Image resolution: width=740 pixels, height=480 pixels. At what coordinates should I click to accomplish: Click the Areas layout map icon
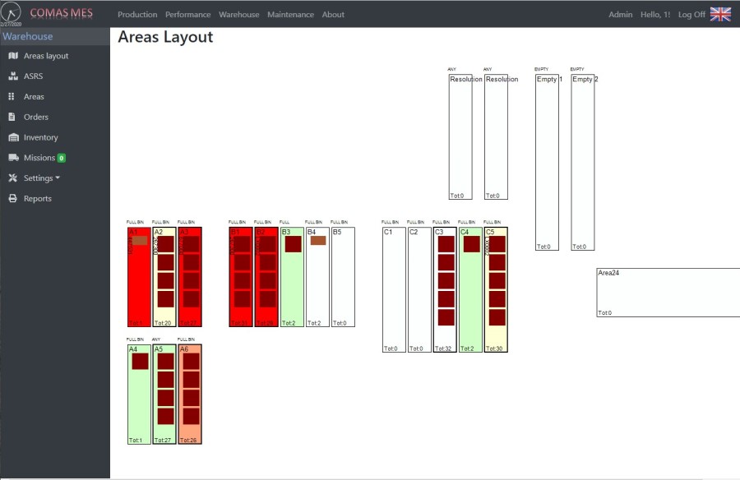tap(12, 56)
